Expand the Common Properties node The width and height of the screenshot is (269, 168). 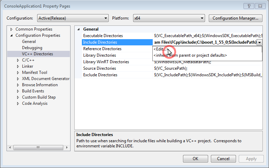(x=12, y=29)
